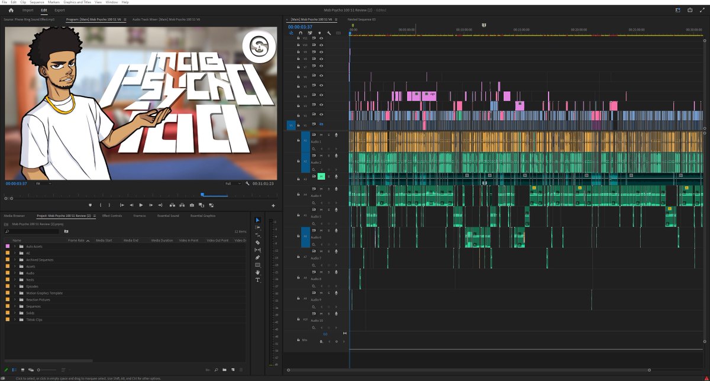Screen dimensions: 710x381
Task: Select the Track Select Forward tool
Action: pos(257,227)
